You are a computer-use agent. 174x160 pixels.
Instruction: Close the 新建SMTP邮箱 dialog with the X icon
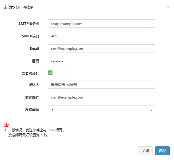168,7
